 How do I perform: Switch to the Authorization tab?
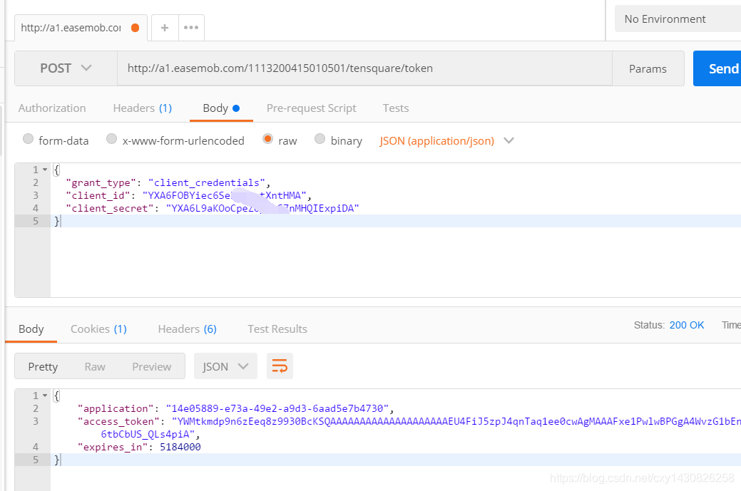pos(52,108)
